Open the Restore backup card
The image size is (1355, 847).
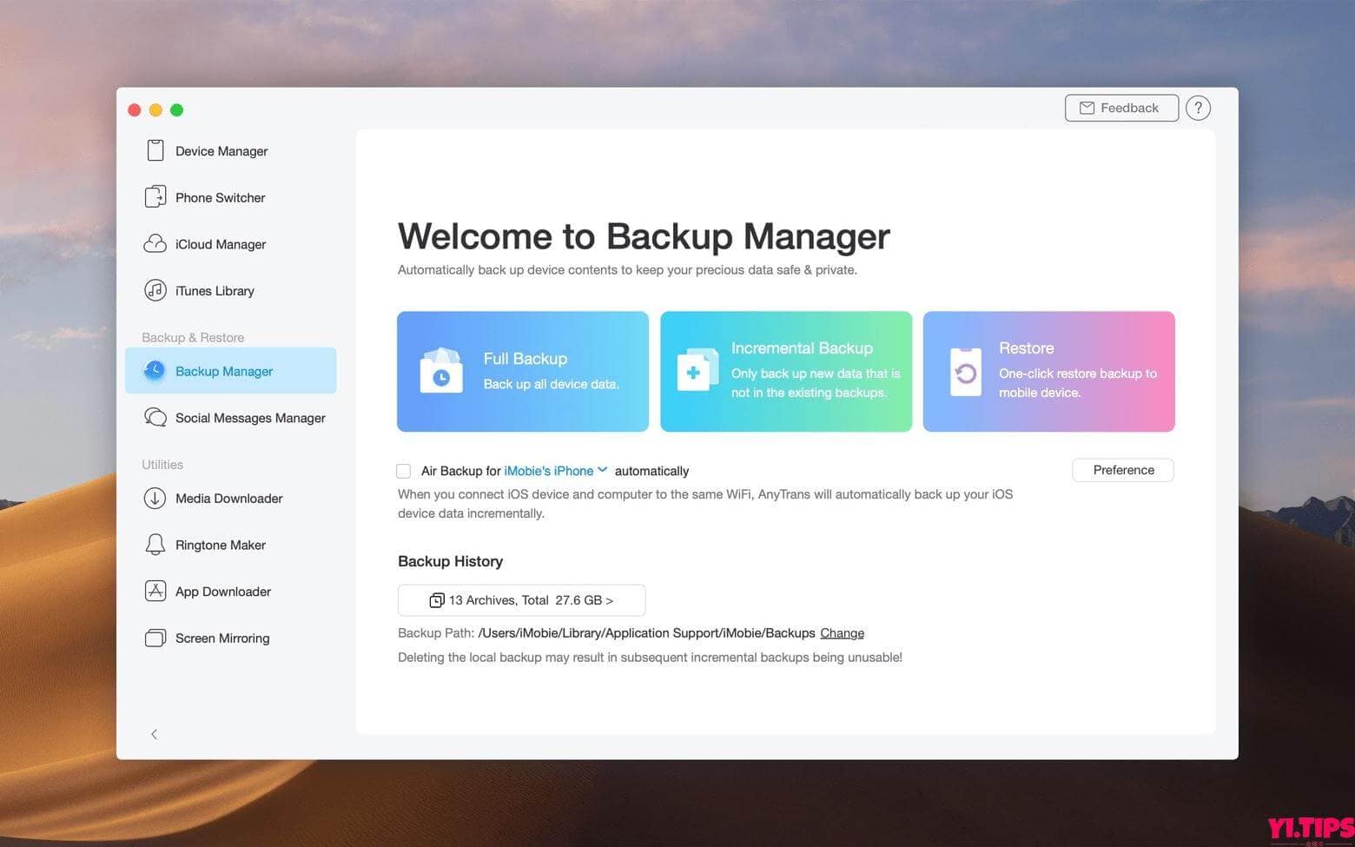(1048, 371)
